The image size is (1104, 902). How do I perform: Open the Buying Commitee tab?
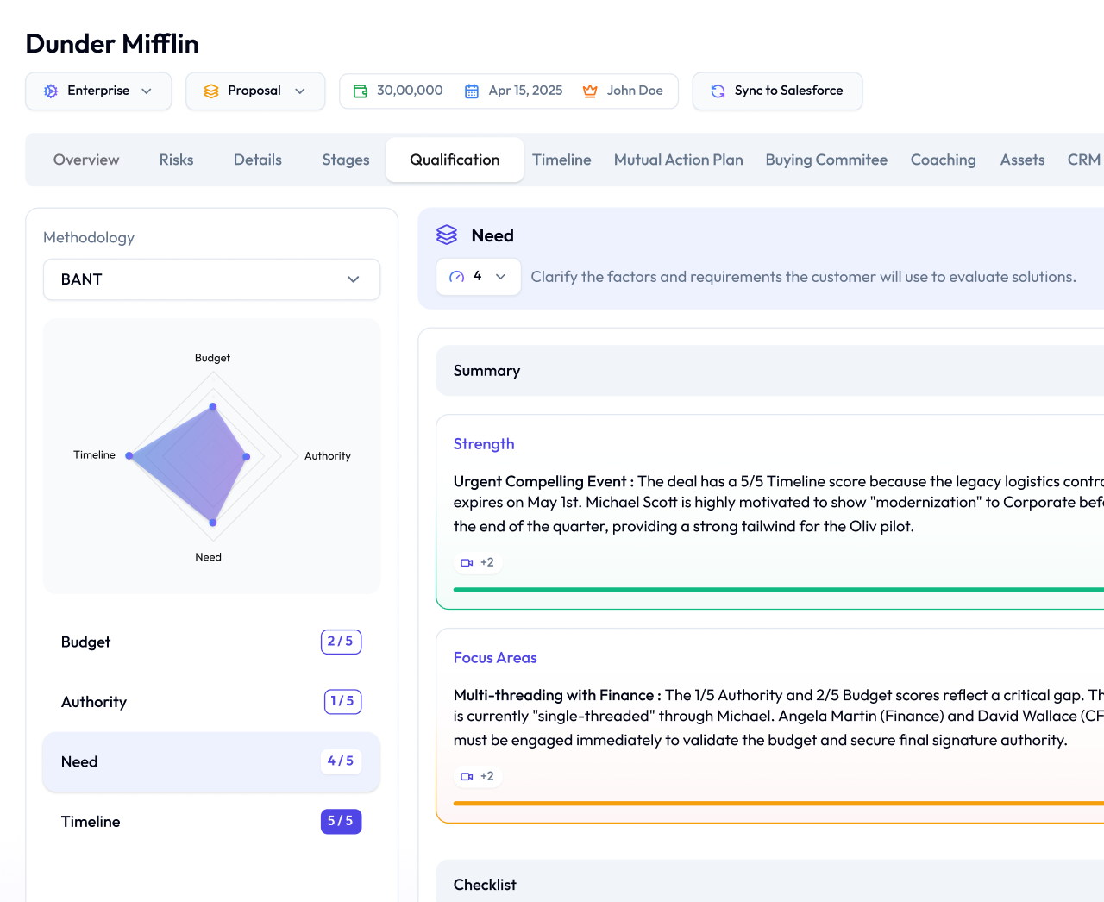826,160
